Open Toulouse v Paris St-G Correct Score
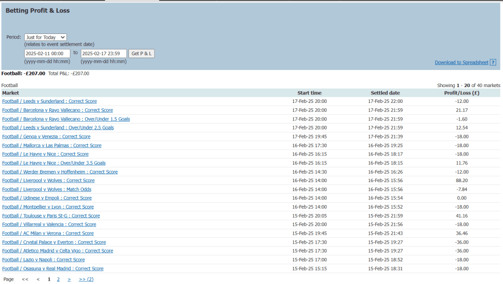This screenshot has width=503, height=284. (51, 216)
